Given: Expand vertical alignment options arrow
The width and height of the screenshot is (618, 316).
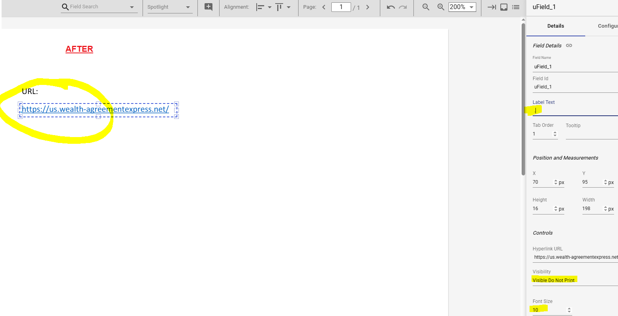Looking at the screenshot, I should tap(289, 7).
